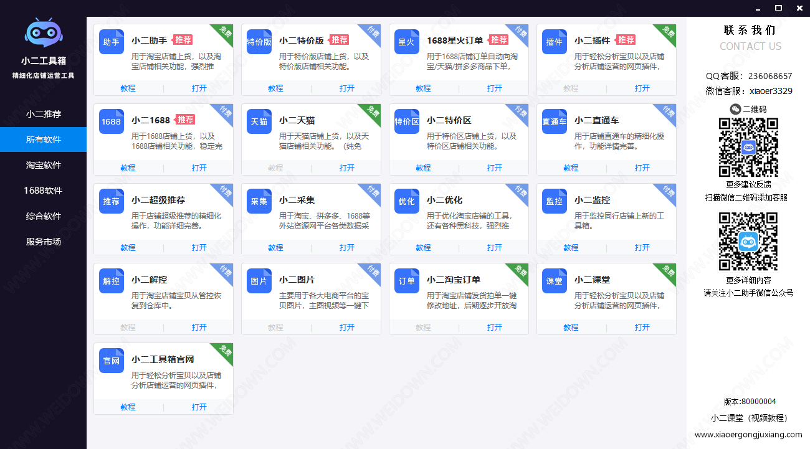Screen dimensions: 810x449
Task: Click the 课堂 app icon
Action: [555, 281]
